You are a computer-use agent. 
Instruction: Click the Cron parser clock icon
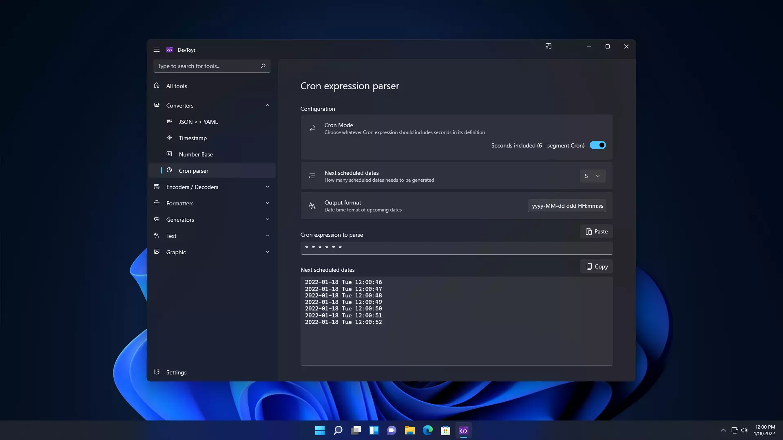[x=169, y=170]
